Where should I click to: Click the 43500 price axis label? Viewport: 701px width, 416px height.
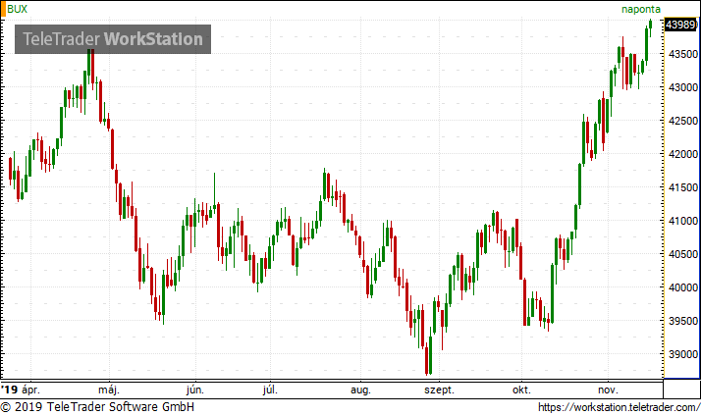click(x=682, y=54)
